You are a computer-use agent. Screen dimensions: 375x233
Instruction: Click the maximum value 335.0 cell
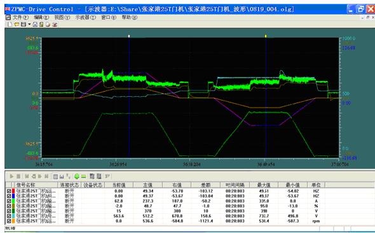(264, 201)
